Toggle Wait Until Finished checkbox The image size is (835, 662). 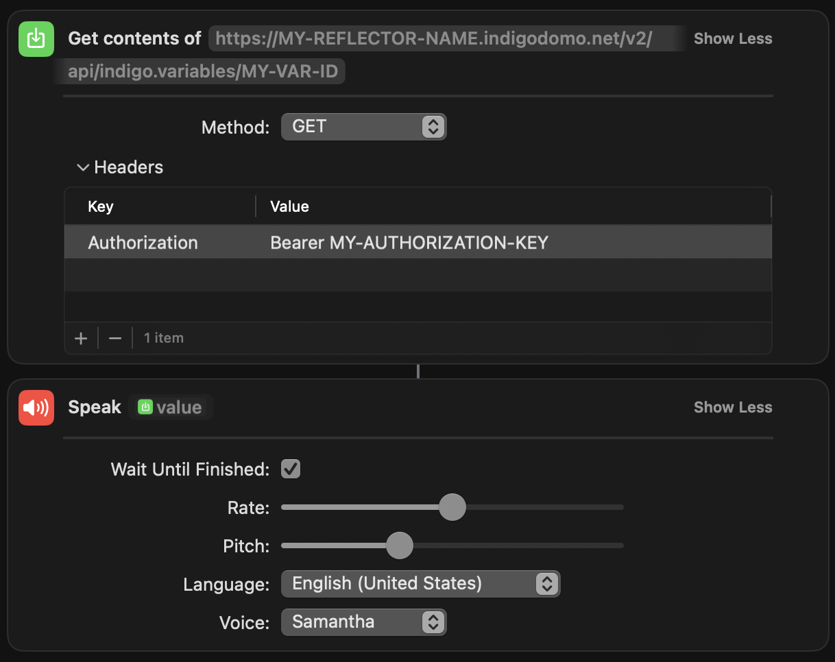(291, 469)
